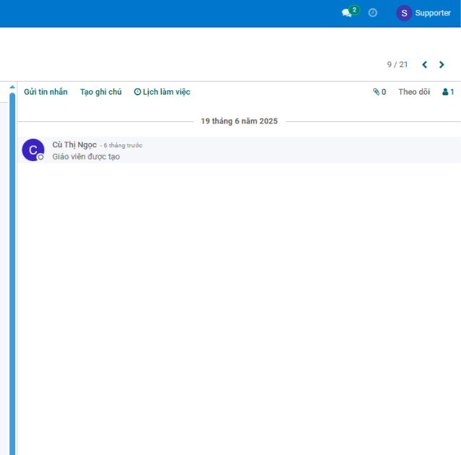Toggle the Theo dõi follow button
461x455 pixels.
[414, 92]
